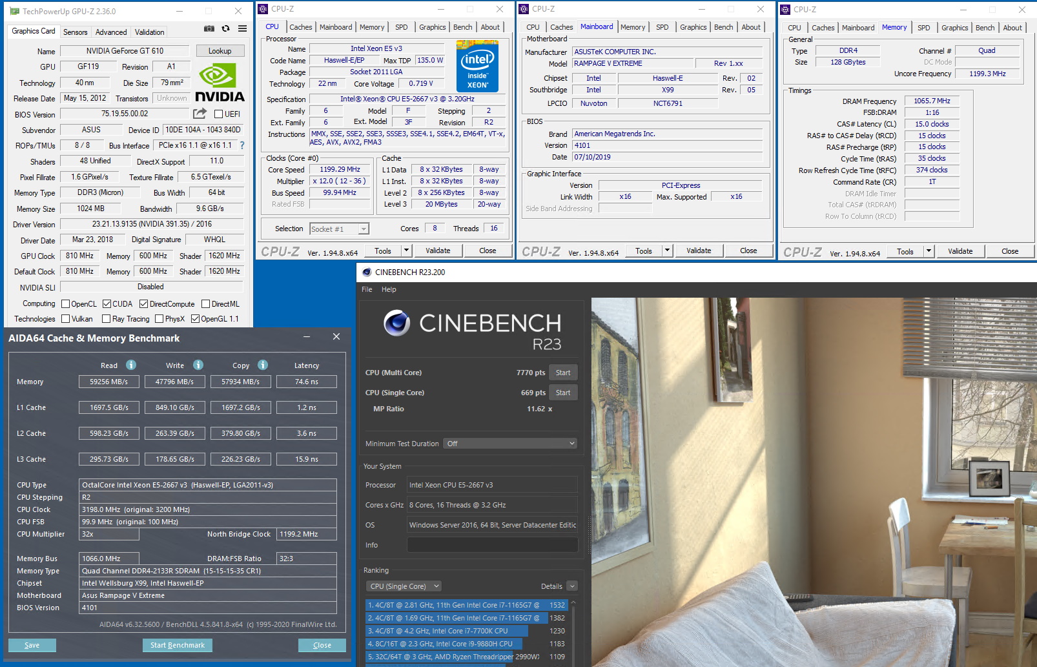Click Close in the Memory CPU-Z window
This screenshot has height=667, width=1037.
(x=1010, y=251)
